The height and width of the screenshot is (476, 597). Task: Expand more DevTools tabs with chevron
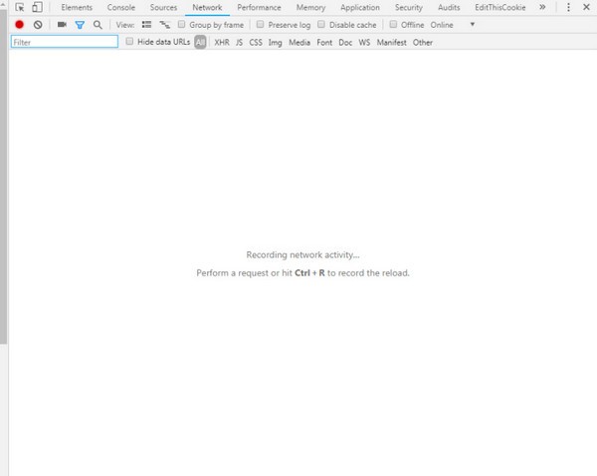click(541, 7)
